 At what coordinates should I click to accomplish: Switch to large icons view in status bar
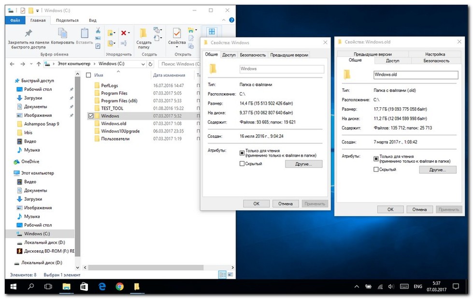point(230,274)
